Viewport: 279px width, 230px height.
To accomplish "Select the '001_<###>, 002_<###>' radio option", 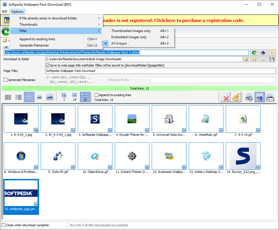I will [x=47, y=82].
